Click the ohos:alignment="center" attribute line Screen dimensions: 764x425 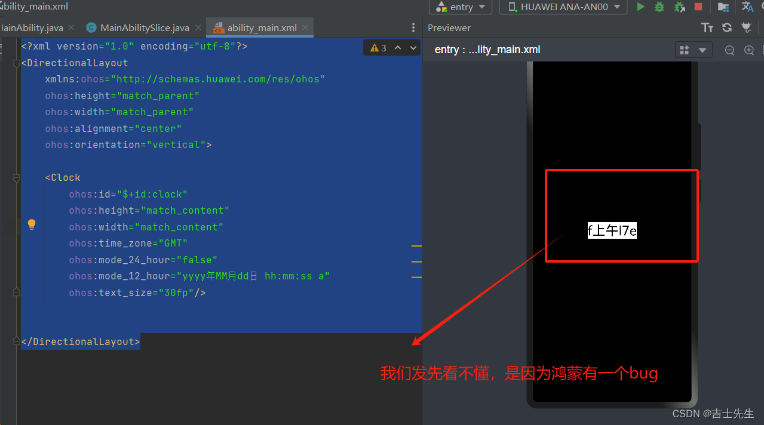click(113, 128)
